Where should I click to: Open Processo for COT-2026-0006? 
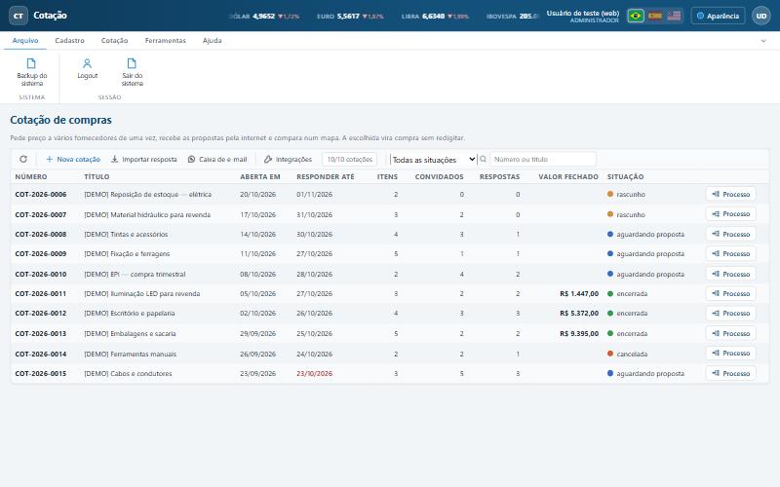[x=730, y=194]
